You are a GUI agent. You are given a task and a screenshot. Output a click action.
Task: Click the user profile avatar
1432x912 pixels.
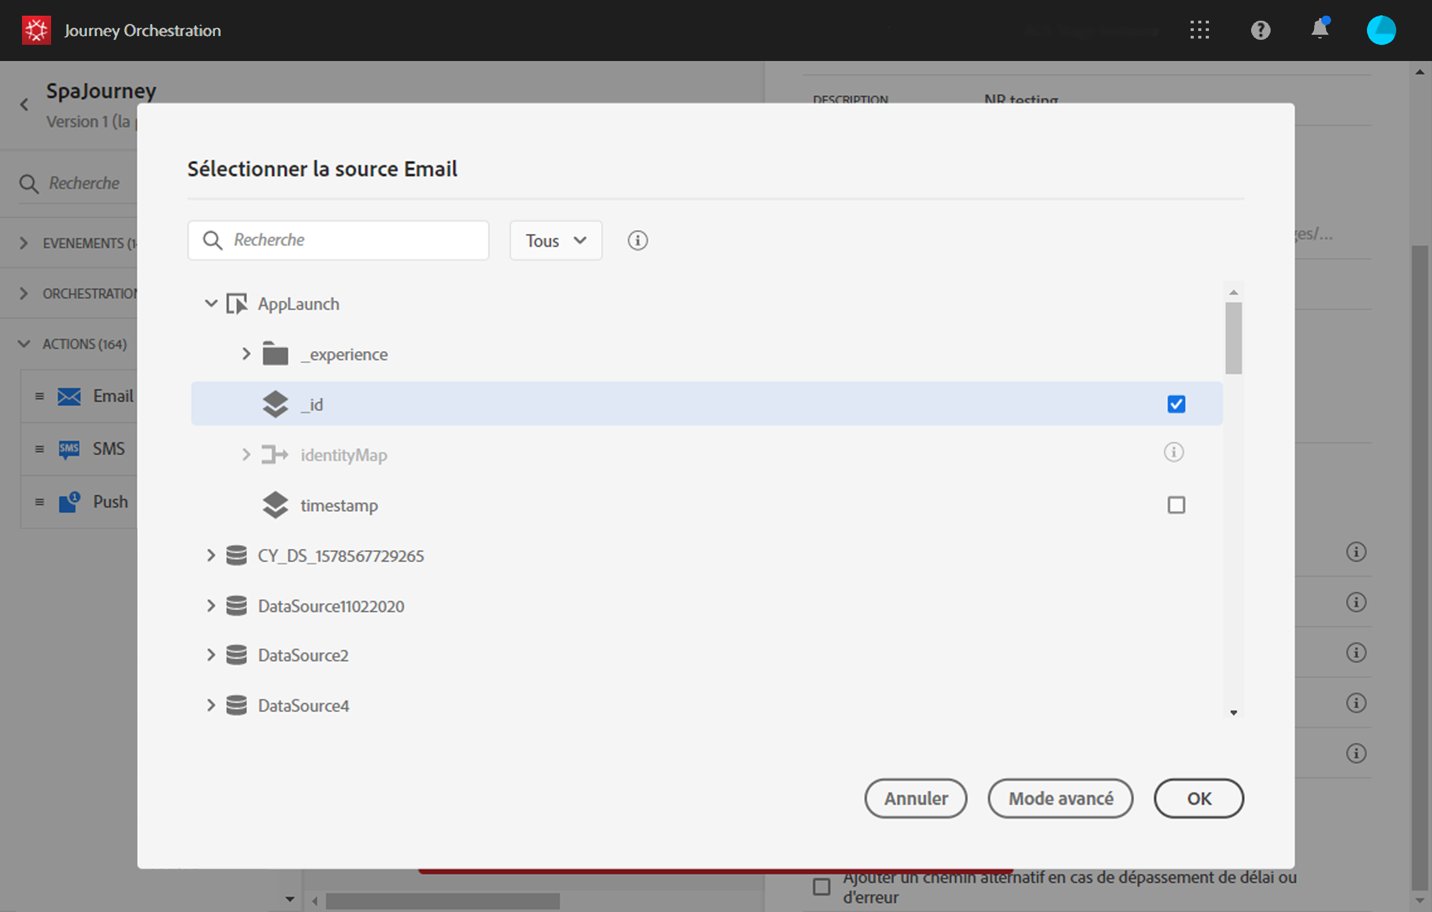coord(1380,30)
